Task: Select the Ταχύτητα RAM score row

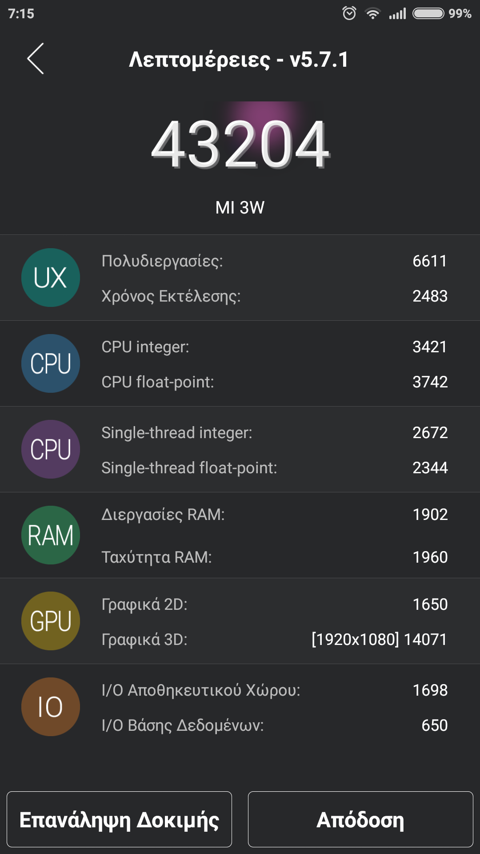Action: point(274,557)
